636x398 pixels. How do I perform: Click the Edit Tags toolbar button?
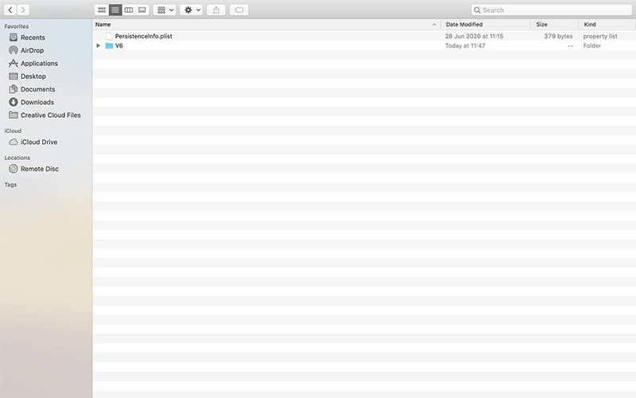click(239, 10)
